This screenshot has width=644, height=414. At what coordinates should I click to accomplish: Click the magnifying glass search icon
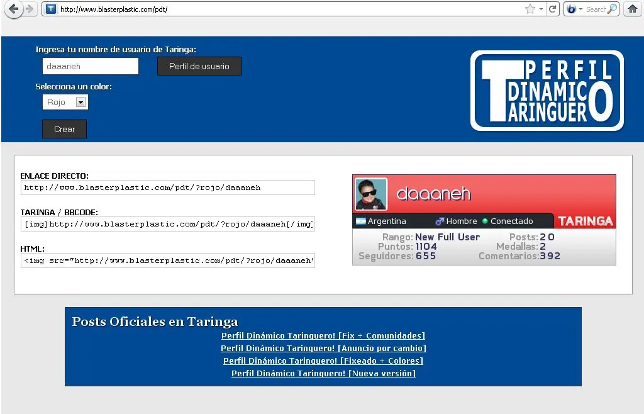612,9
